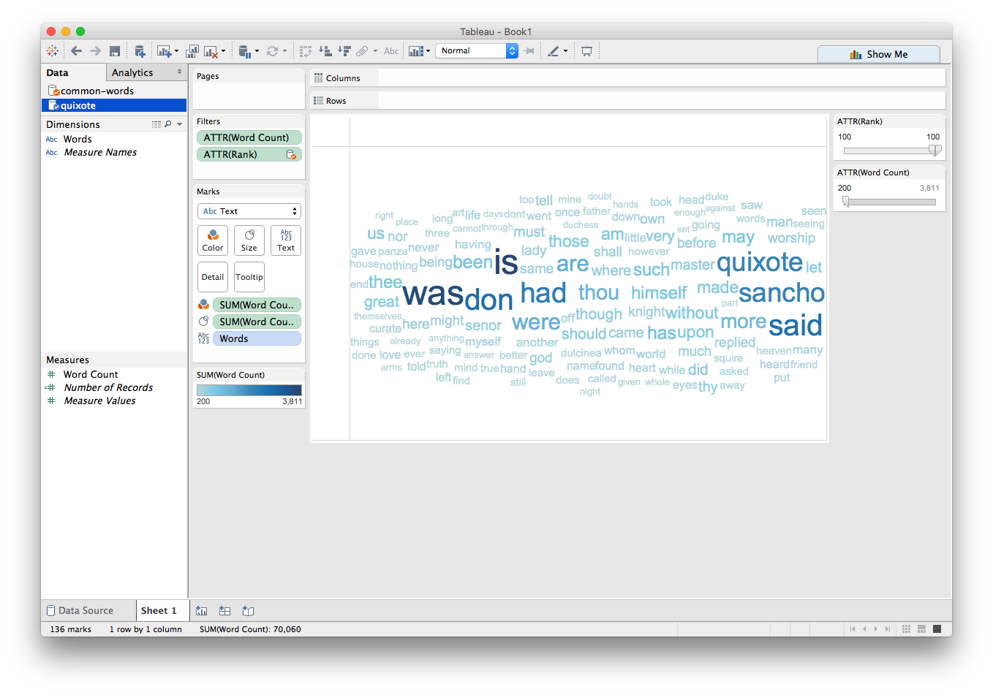
Task: Fix axes with the pin icon
Action: [529, 51]
